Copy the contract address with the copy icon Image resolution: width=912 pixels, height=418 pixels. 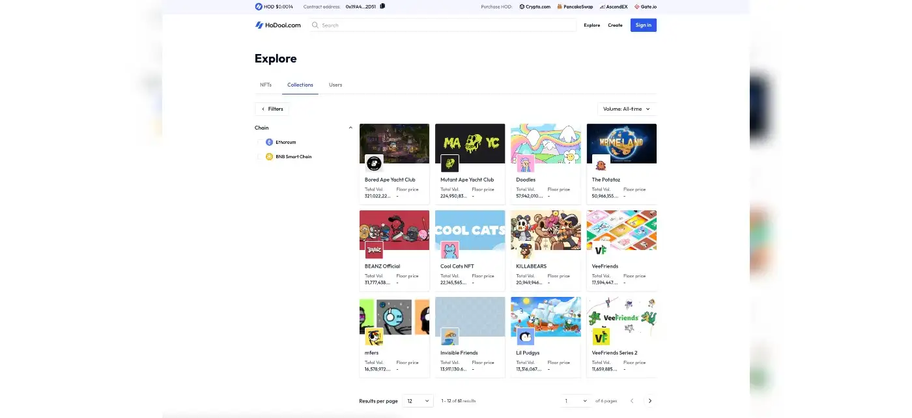pyautogui.click(x=382, y=7)
